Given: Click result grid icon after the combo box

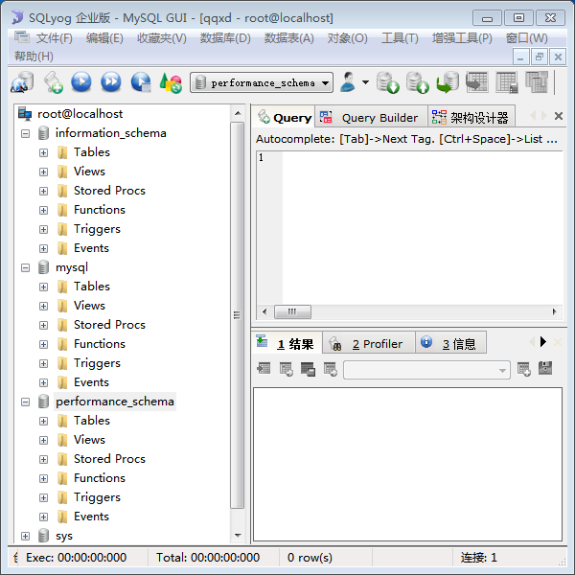Looking at the screenshot, I should click(523, 369).
